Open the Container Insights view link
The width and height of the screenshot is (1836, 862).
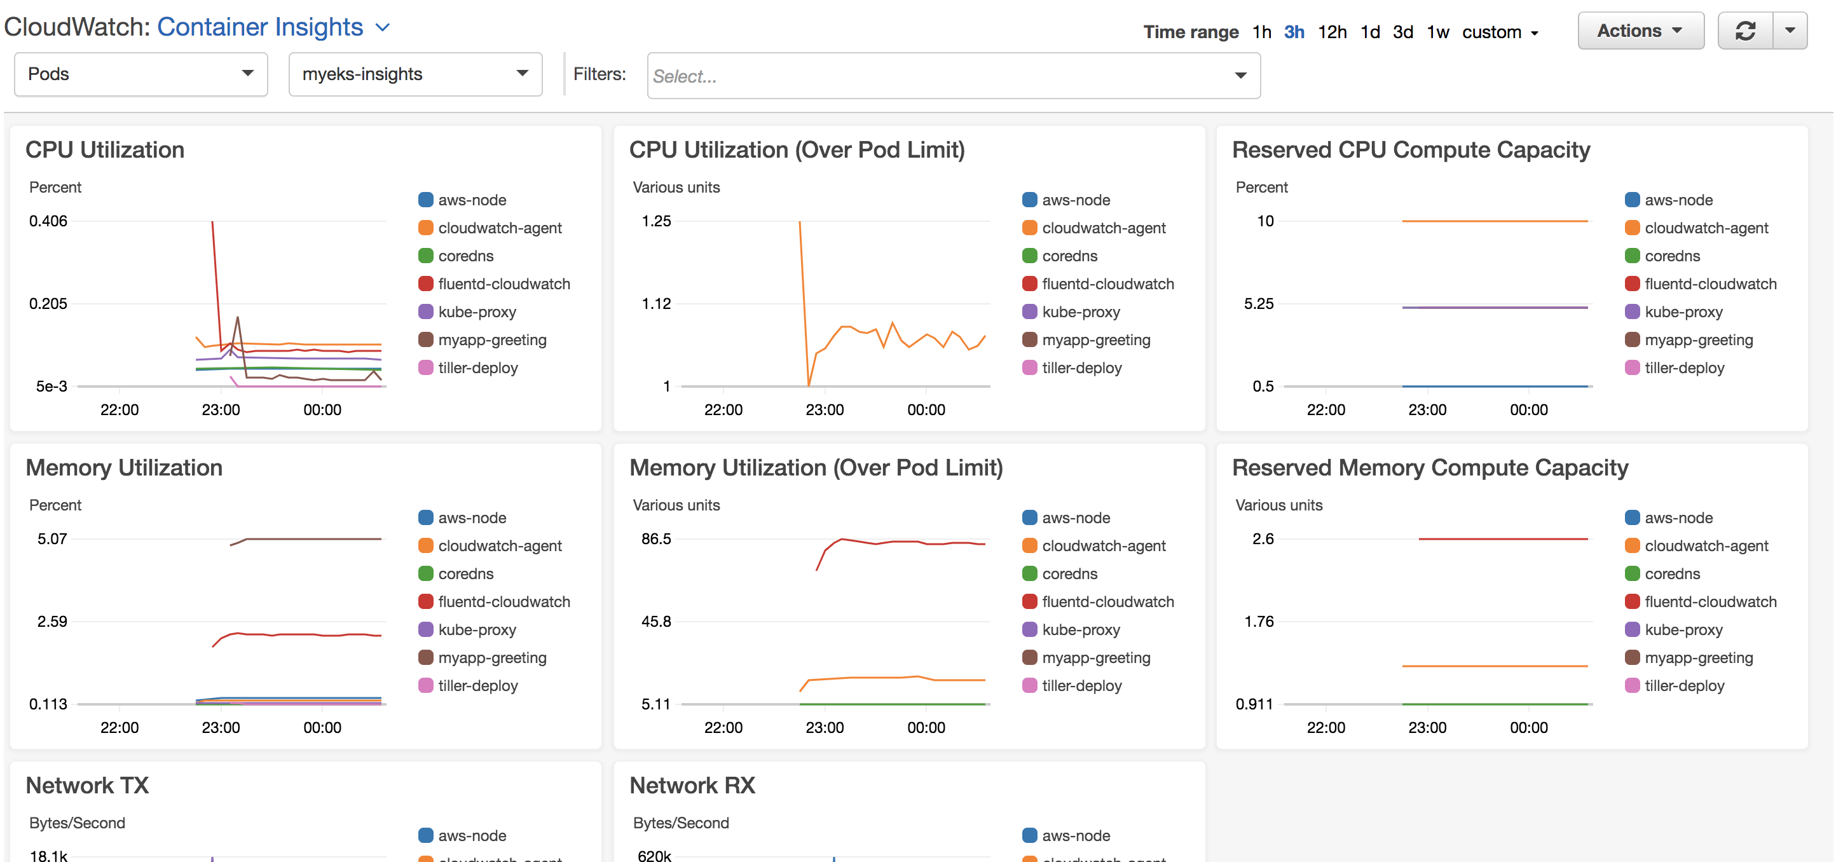pyautogui.click(x=260, y=27)
